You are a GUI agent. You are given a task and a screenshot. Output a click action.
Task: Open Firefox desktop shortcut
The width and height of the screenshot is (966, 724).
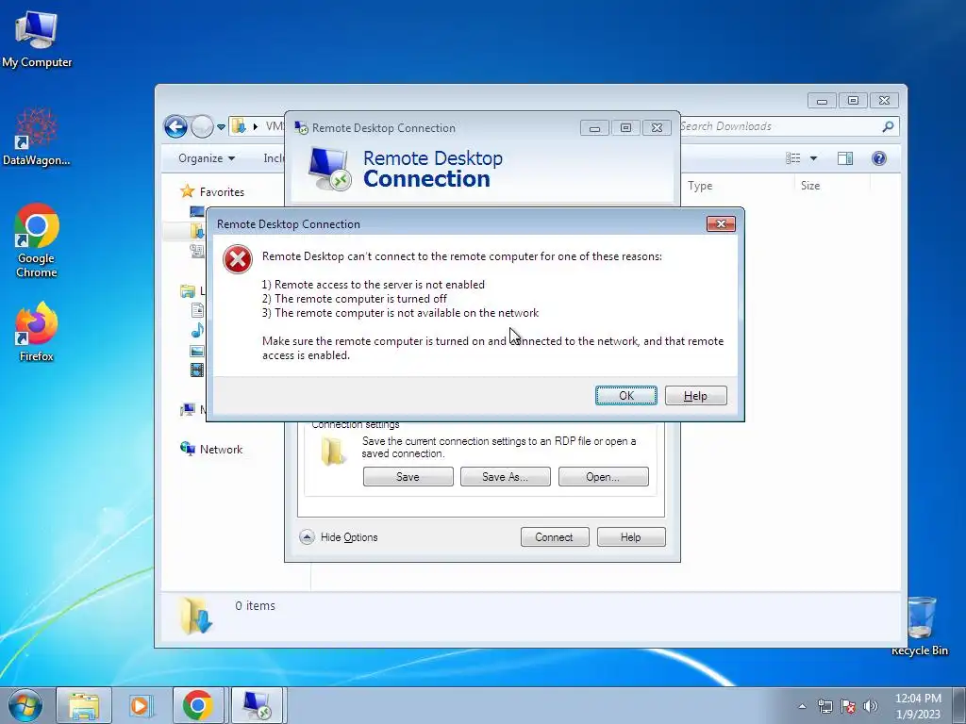pyautogui.click(x=37, y=331)
